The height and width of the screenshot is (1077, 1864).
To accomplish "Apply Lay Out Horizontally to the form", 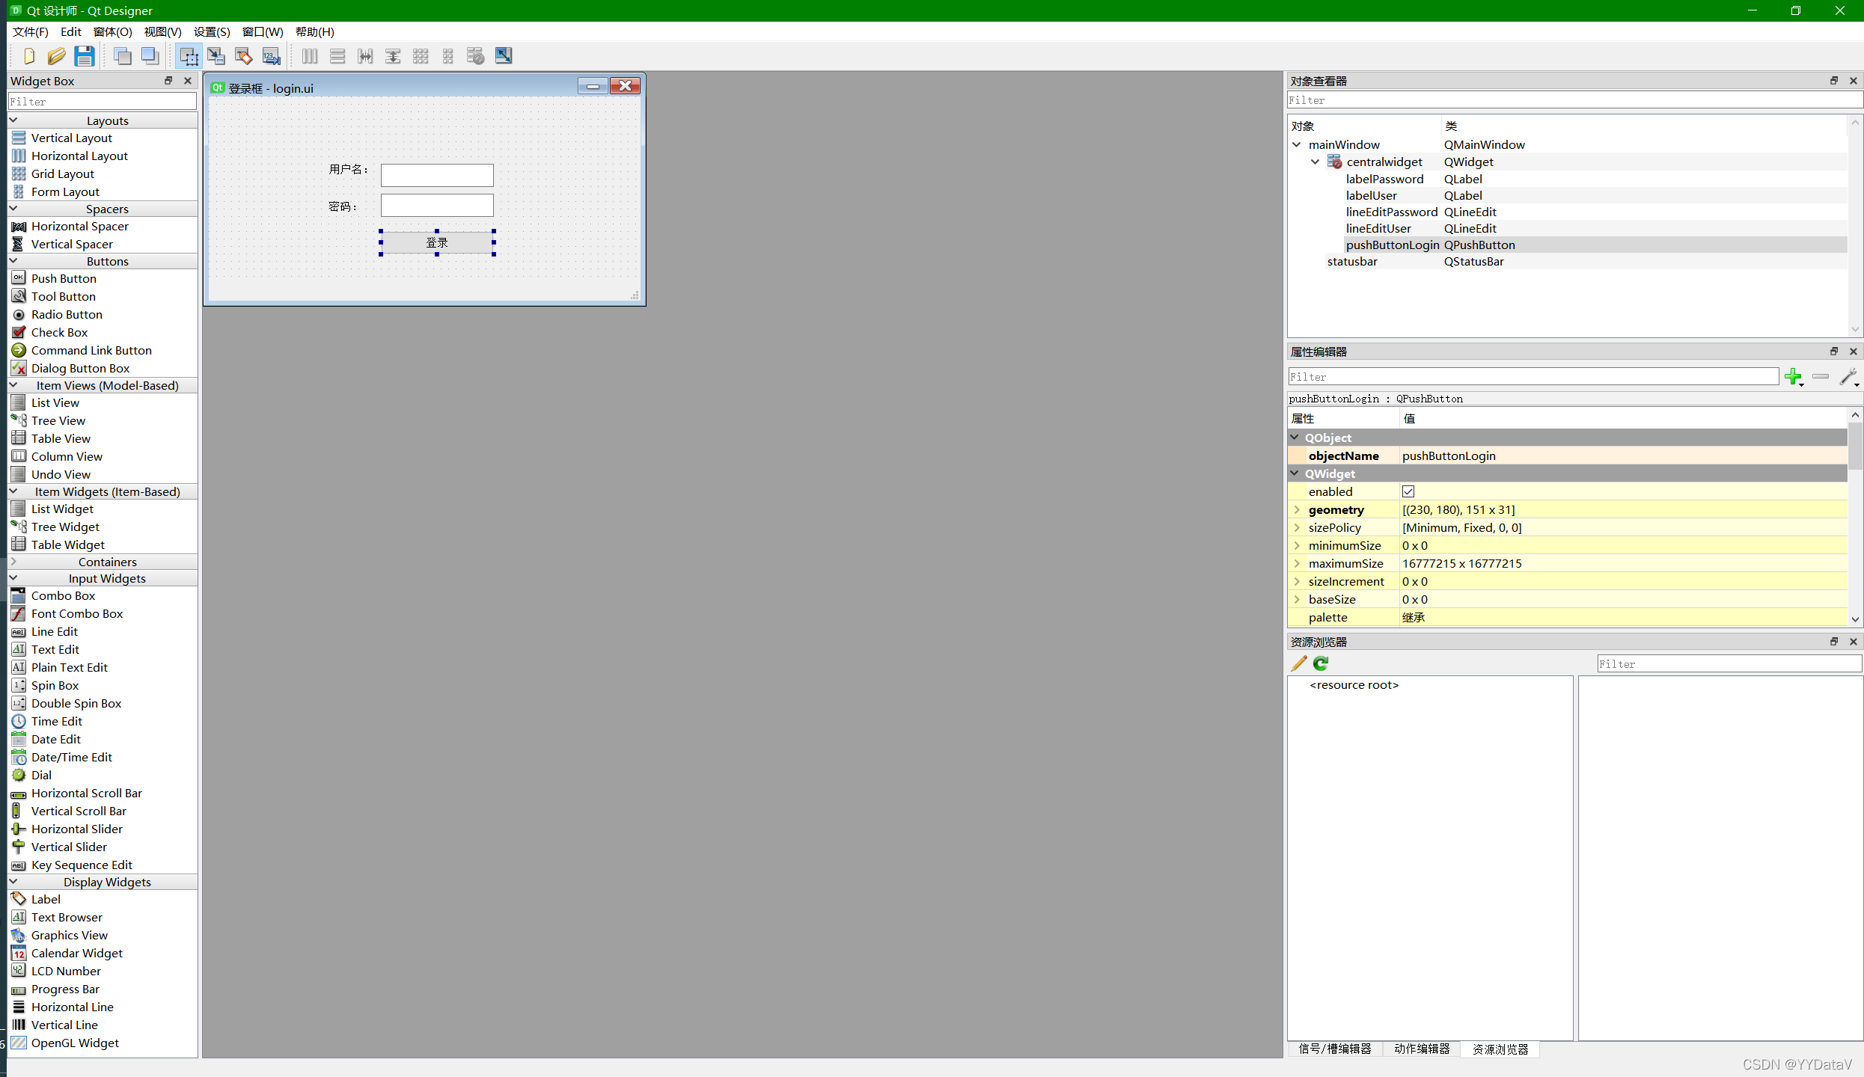I will [x=309, y=55].
